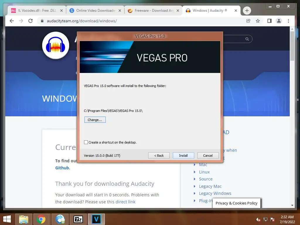
Task: Close the IL Vocodex.dll tab
Action: [62, 11]
